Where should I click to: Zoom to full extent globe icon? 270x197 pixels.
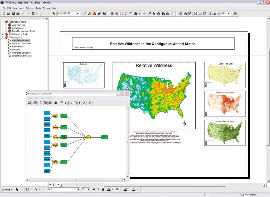coord(135,14)
